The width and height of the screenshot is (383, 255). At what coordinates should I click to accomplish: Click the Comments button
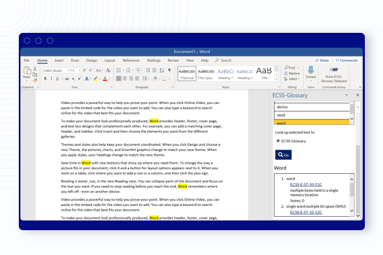(x=346, y=60)
